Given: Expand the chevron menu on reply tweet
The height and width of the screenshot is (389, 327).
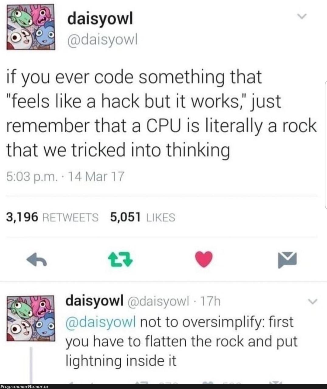Looking at the screenshot, I should 313,302.
